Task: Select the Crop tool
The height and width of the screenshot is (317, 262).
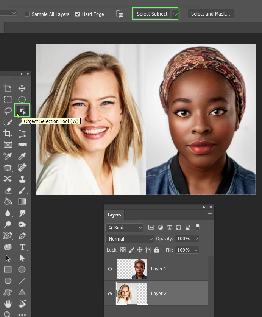Action: point(8,134)
